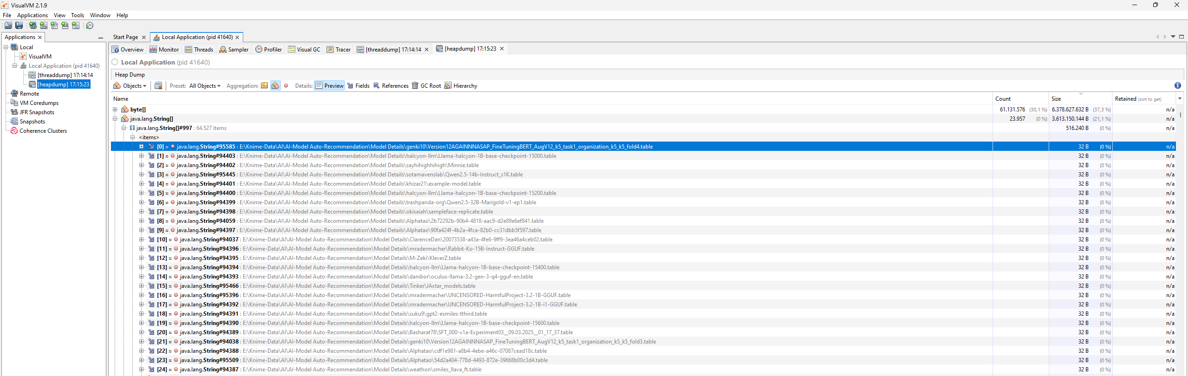Open the Applications menu
This screenshot has height=376, width=1188.
point(32,15)
